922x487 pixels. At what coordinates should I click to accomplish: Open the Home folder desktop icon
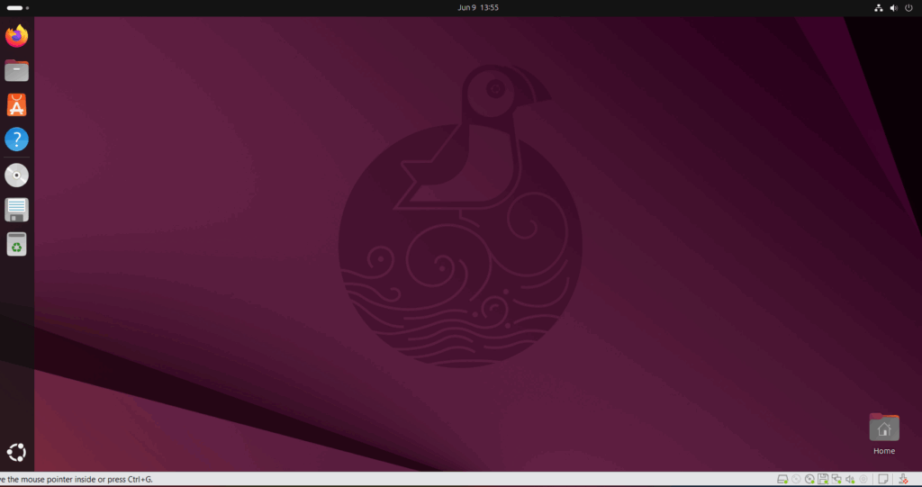click(884, 428)
